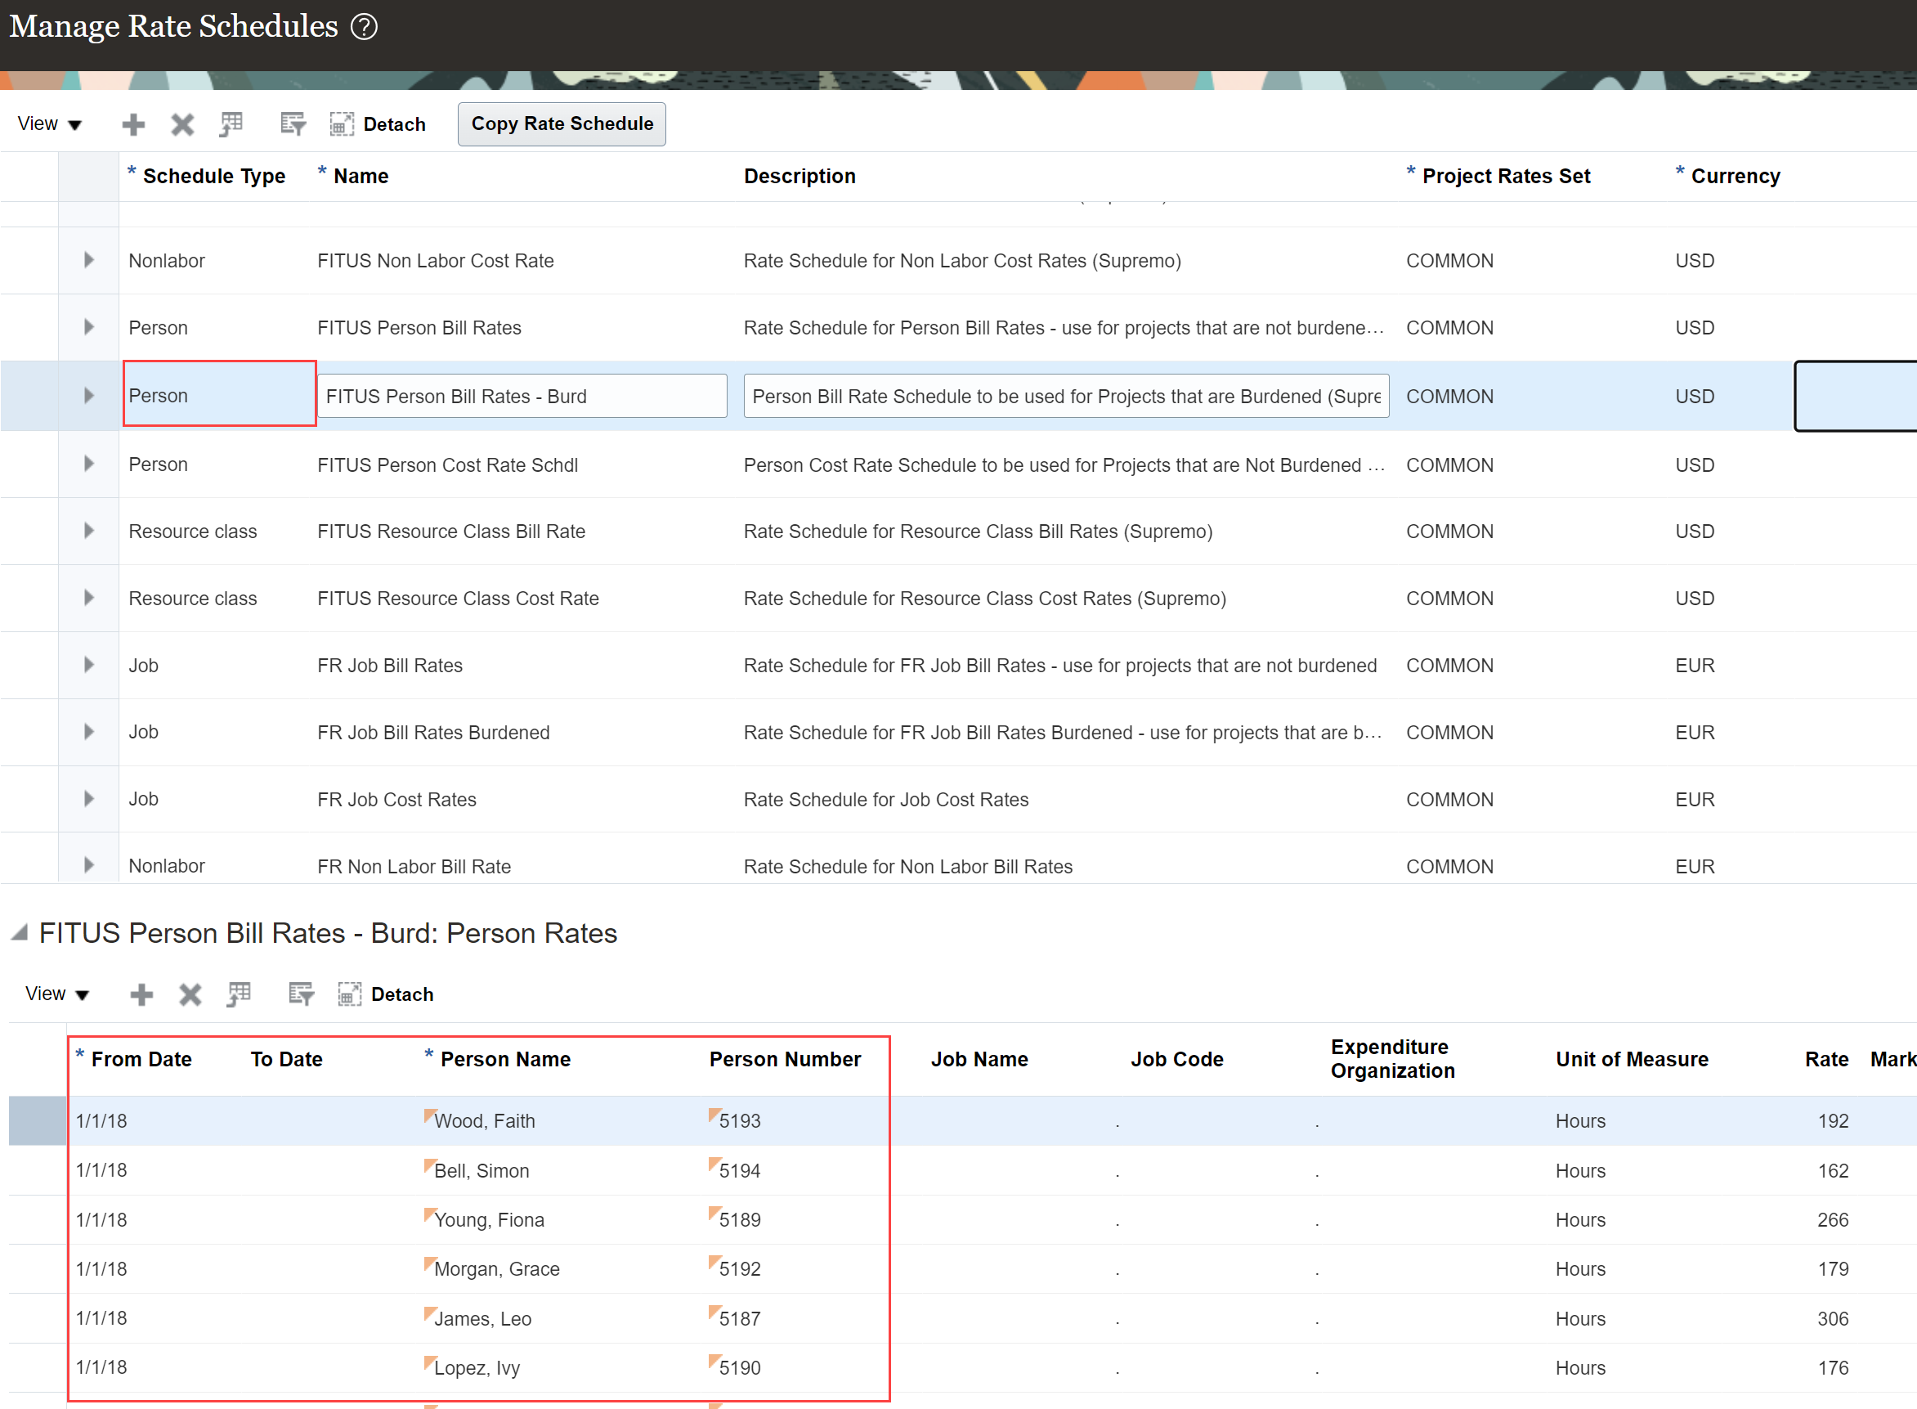The height and width of the screenshot is (1409, 1917).
Task: Expand the FITUS Resource Class Cost Rate row
Action: pyautogui.click(x=88, y=598)
